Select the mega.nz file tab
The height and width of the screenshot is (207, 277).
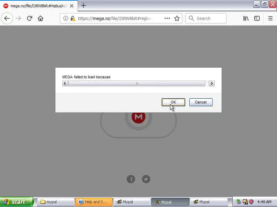point(39,6)
